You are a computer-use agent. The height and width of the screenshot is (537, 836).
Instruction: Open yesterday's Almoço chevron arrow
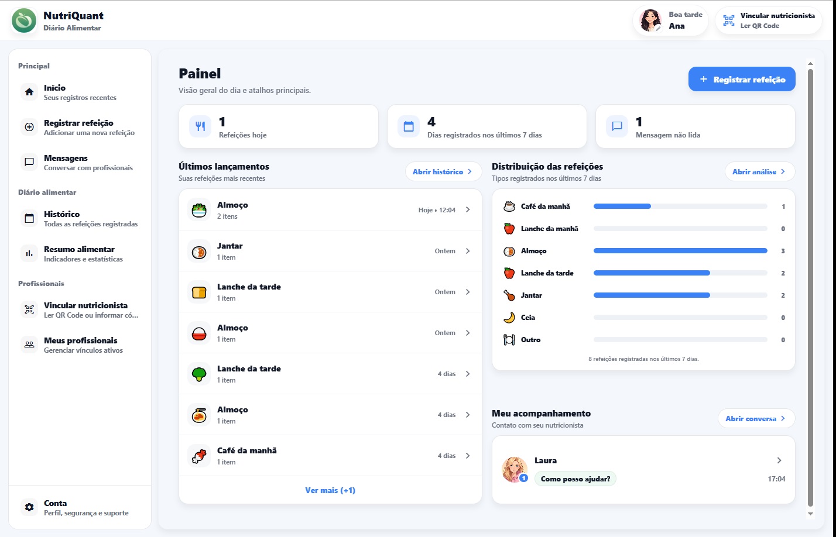(468, 333)
